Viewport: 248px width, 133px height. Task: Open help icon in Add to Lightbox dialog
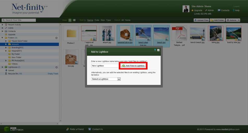155,50
